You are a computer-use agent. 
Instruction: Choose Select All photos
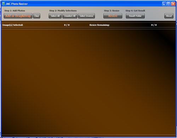pyautogui.click(x=55, y=16)
